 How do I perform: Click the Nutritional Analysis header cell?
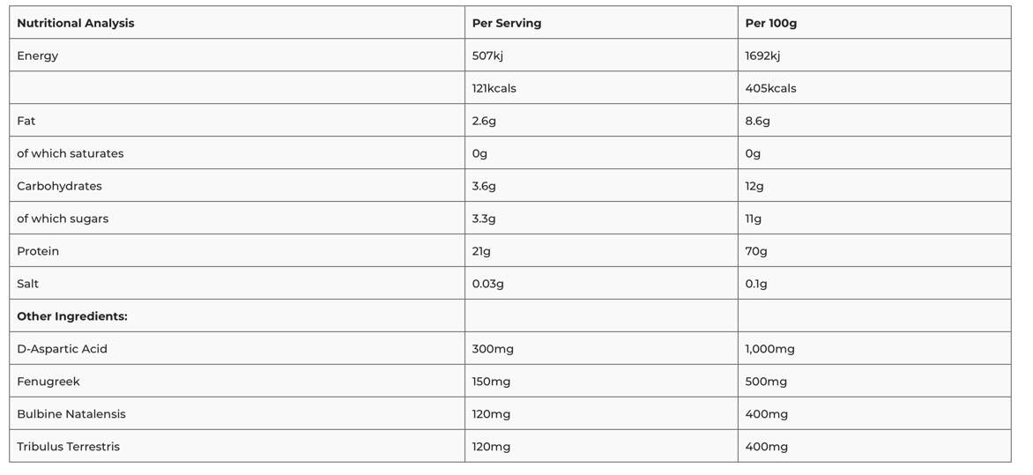pos(237,22)
